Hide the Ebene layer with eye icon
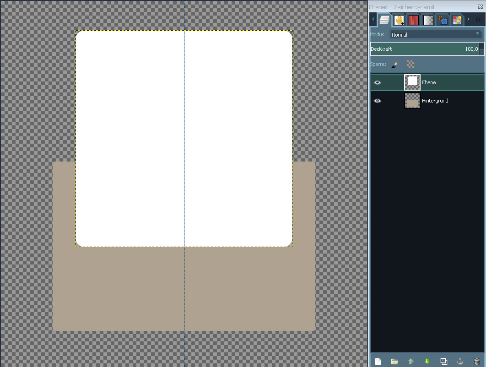The height and width of the screenshot is (367, 486). (x=378, y=83)
